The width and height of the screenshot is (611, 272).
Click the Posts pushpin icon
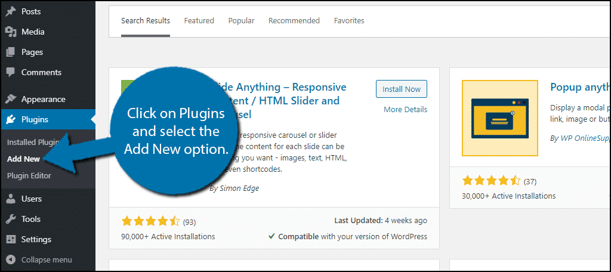pyautogui.click(x=11, y=12)
